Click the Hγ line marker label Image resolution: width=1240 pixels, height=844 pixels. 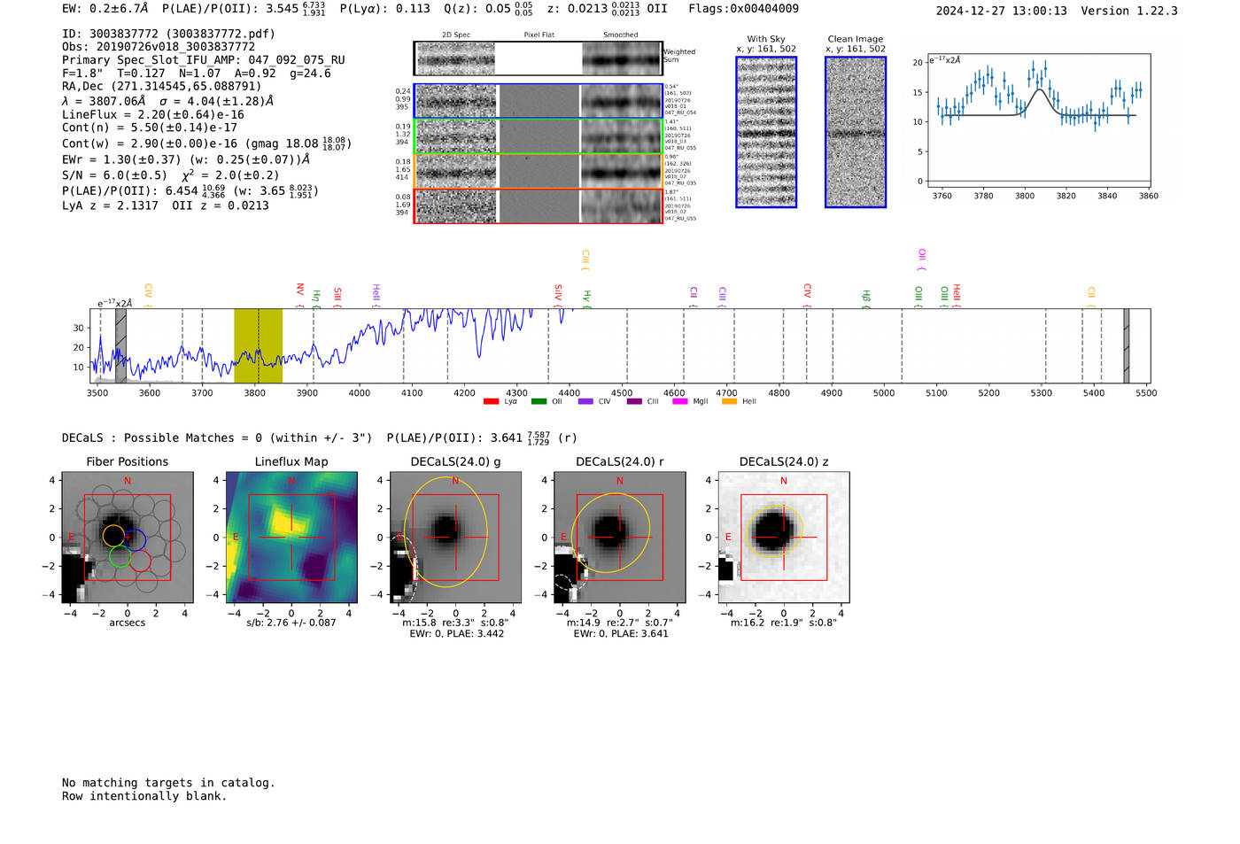coord(586,298)
